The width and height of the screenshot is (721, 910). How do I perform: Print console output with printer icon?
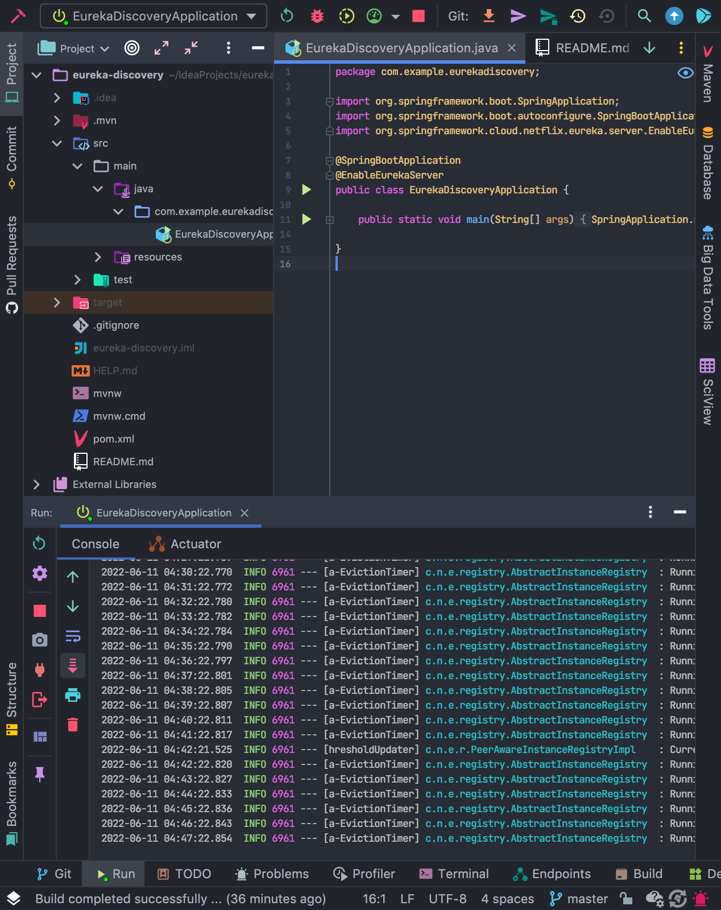pyautogui.click(x=73, y=695)
